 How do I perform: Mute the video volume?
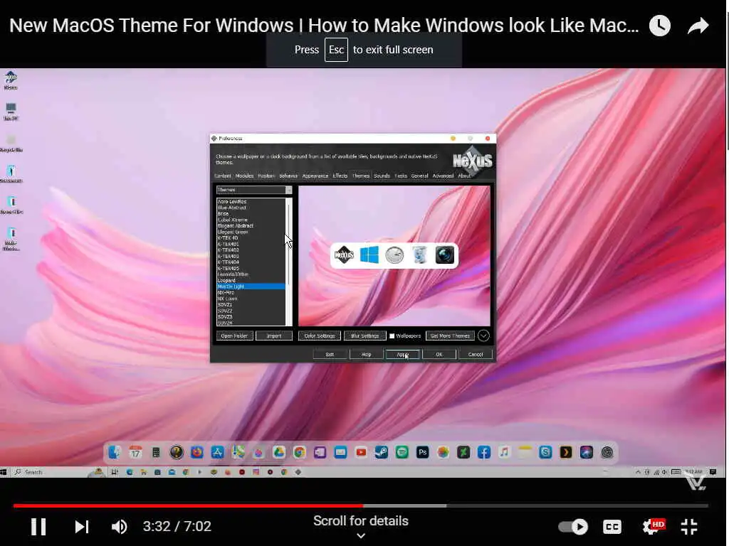(x=119, y=527)
